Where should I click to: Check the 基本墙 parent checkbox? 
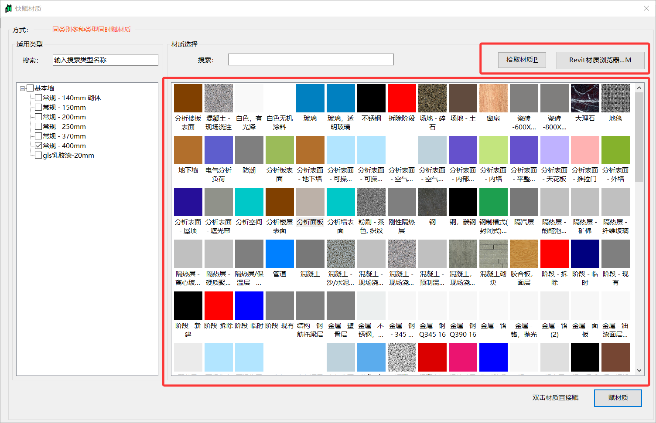point(30,88)
